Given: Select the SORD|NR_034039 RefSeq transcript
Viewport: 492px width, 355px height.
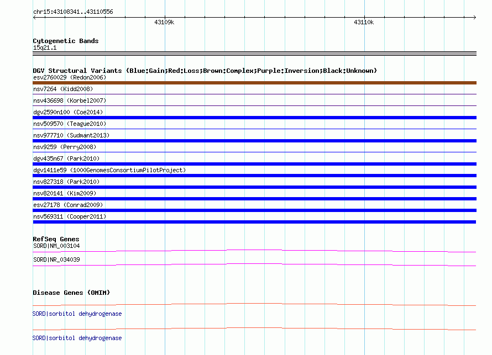Looking at the screenshot, I should click(56, 259).
